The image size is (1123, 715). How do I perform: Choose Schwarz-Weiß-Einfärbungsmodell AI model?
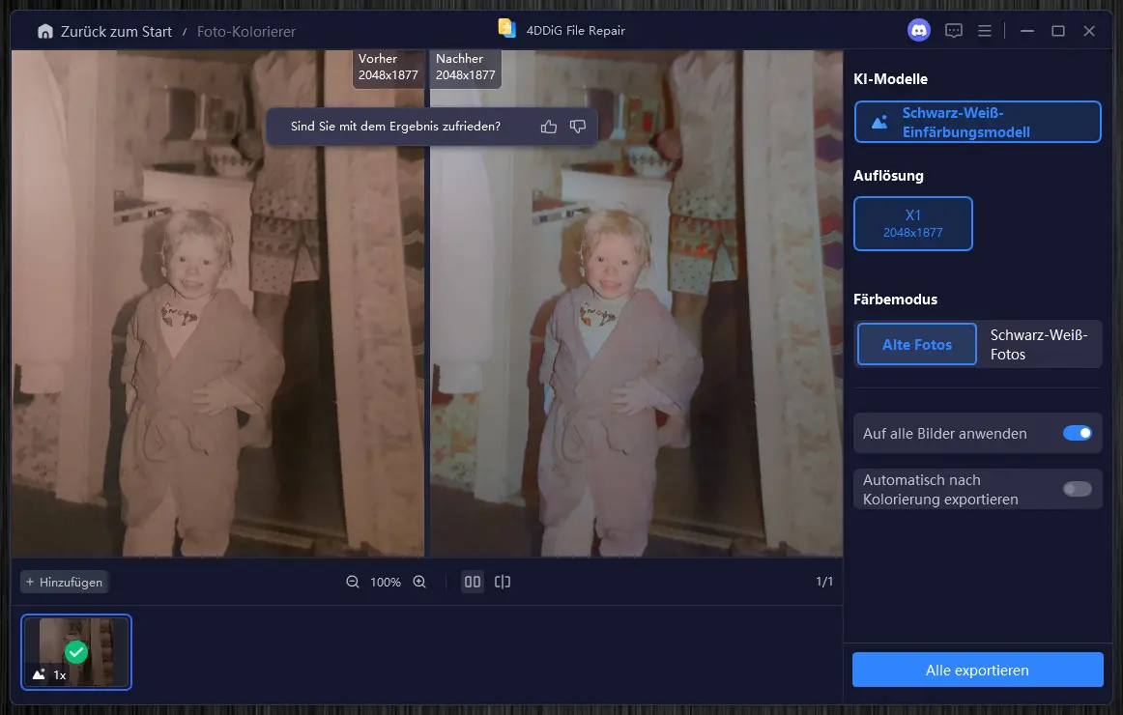click(x=977, y=122)
